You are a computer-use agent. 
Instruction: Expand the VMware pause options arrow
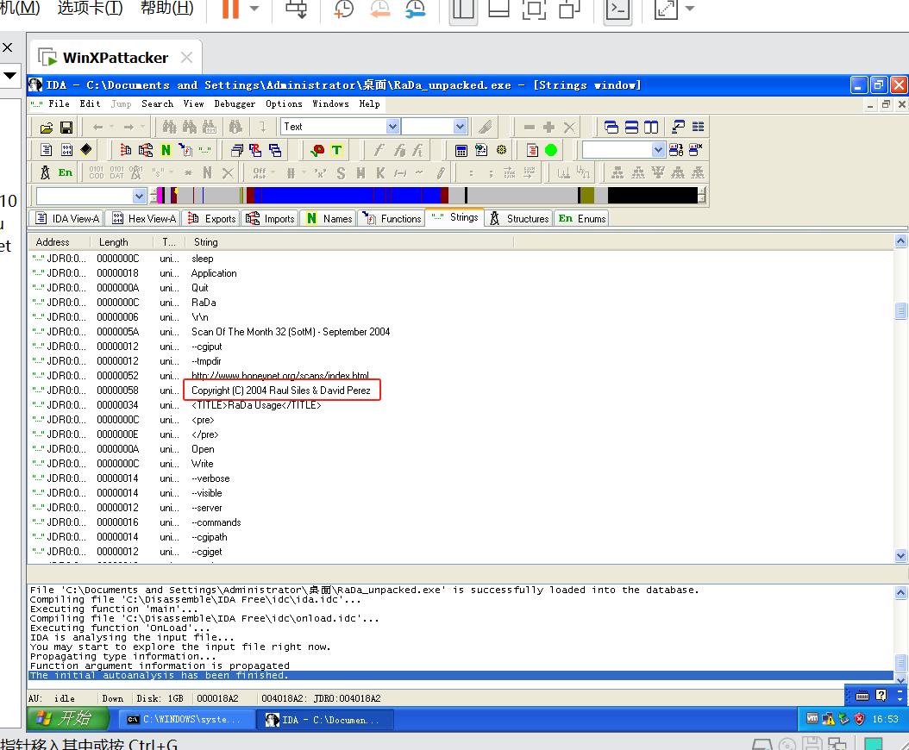coord(254,8)
